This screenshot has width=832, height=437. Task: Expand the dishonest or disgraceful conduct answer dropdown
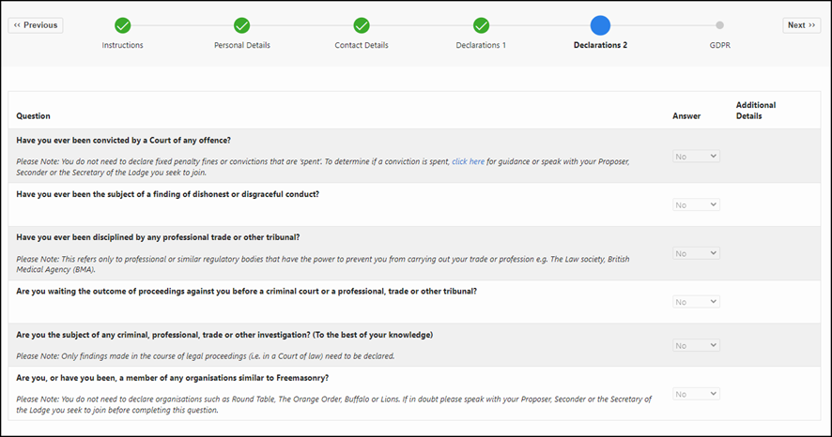[696, 204]
